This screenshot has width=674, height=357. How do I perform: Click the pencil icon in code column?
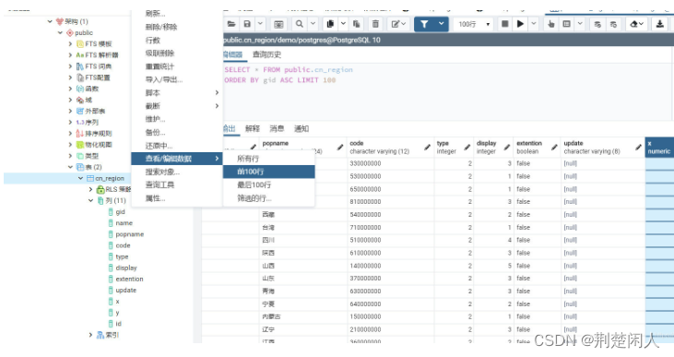[427, 148]
